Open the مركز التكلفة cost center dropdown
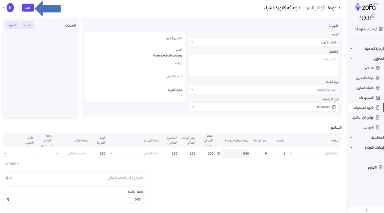 point(264,90)
